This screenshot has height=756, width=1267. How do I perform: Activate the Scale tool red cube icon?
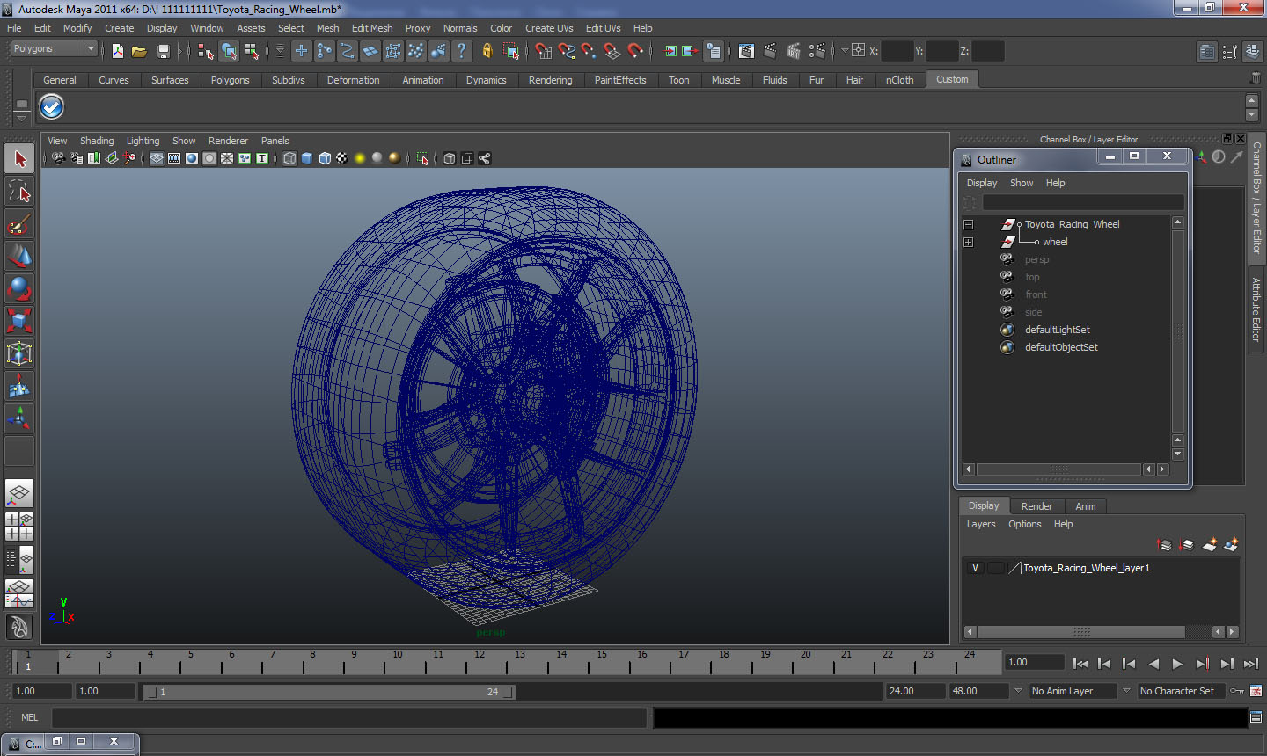(x=19, y=321)
